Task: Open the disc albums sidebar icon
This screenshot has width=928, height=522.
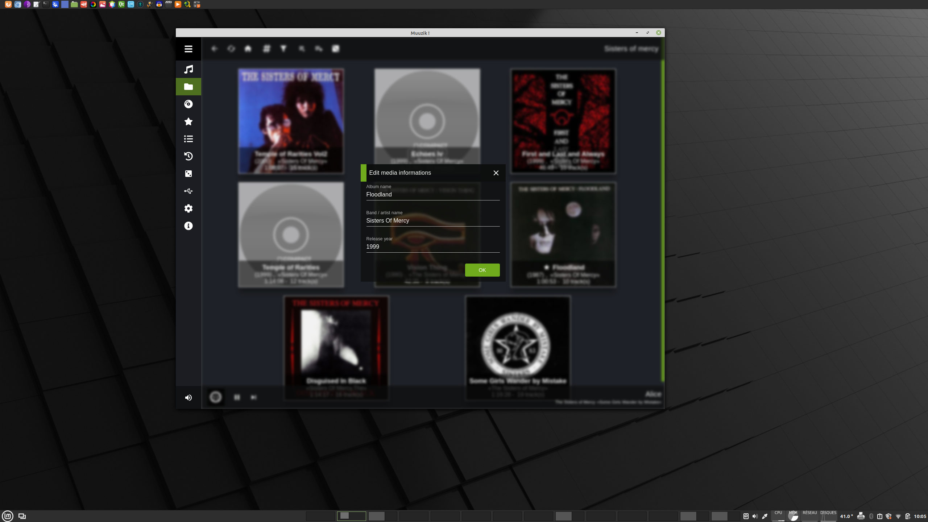Action: point(188,104)
